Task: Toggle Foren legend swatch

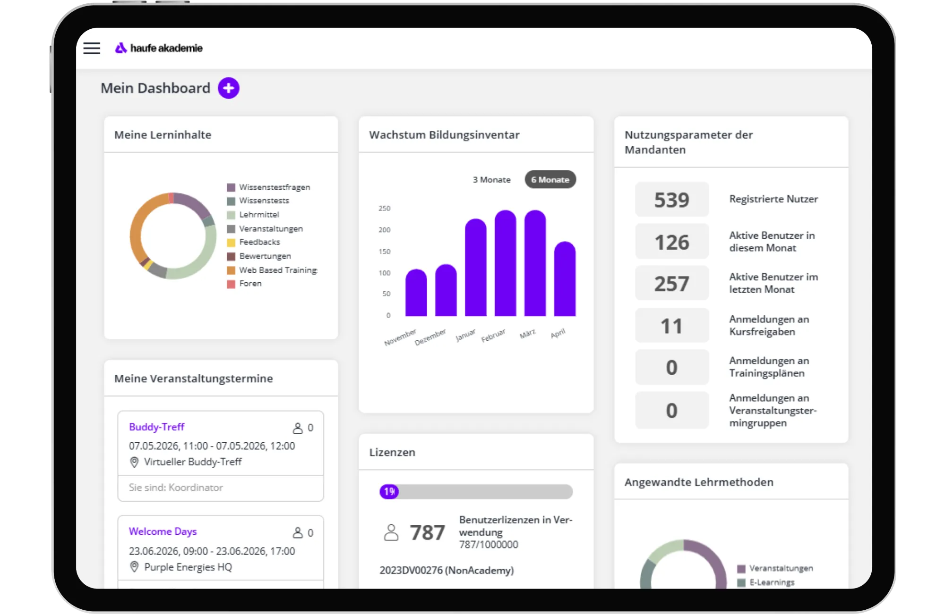Action: click(x=231, y=284)
